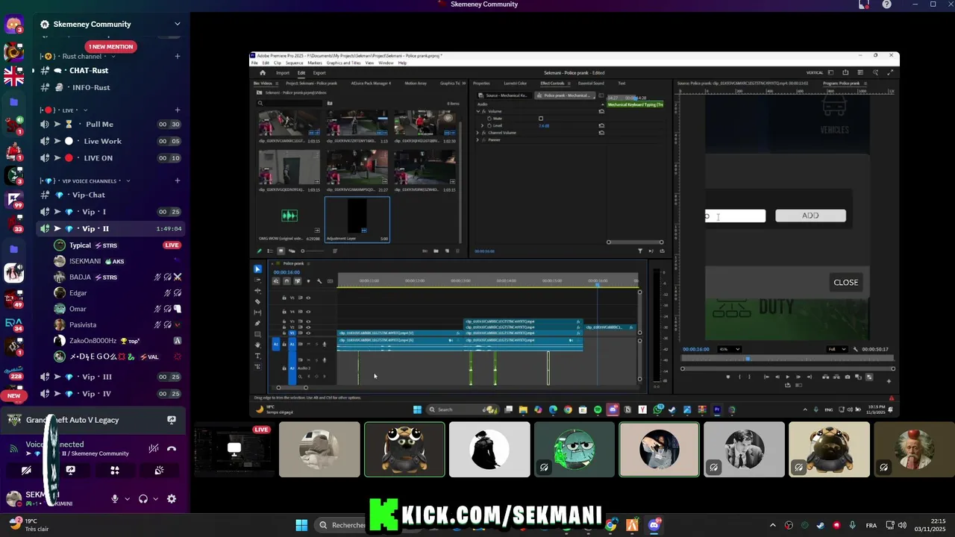
Task: Open the Window menu in Premiere
Action: tap(386, 63)
